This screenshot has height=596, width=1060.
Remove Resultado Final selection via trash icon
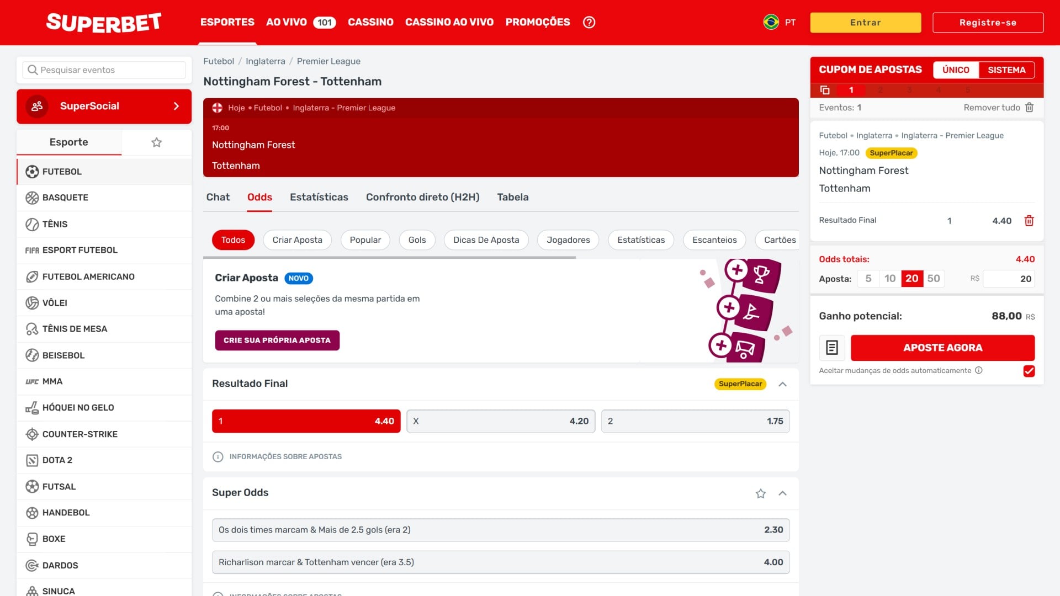[1029, 220]
